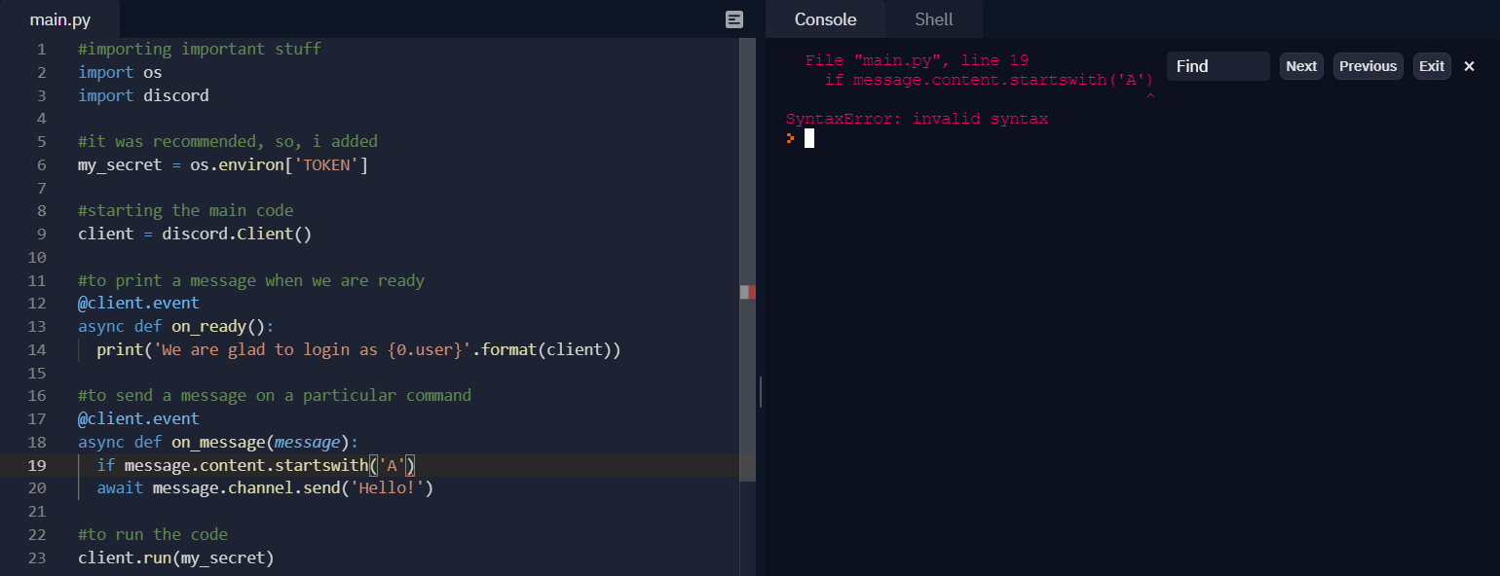Click the console prompt cursor
The height and width of the screenshot is (576, 1500).
808,138
